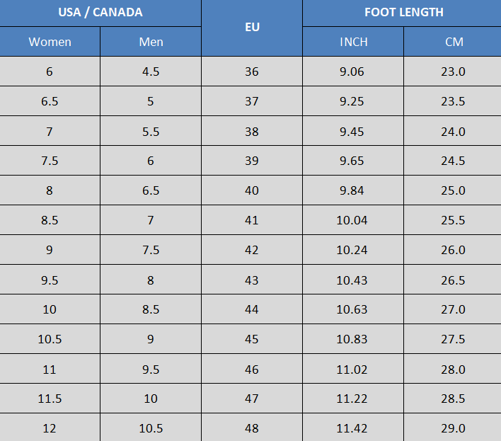Click the 9.06 inch cell

[x=352, y=71]
